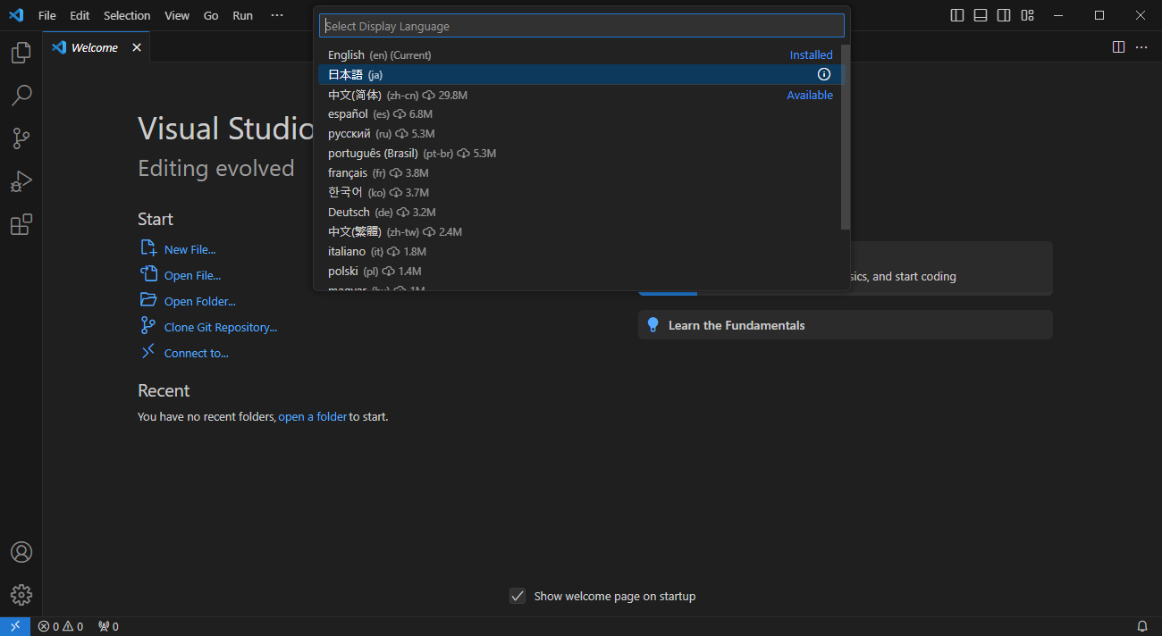Click the Accounts icon
This screenshot has height=636, width=1162.
[x=20, y=552]
